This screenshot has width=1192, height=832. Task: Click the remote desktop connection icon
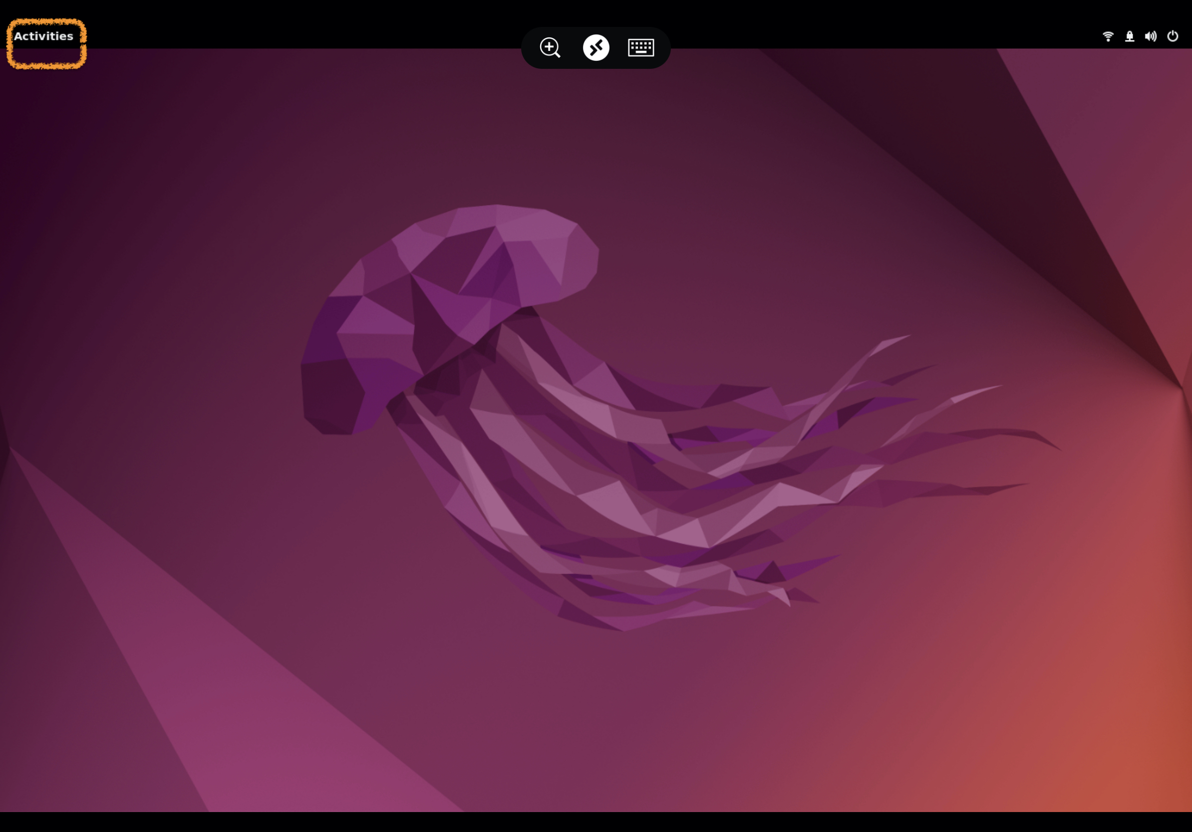pos(596,48)
